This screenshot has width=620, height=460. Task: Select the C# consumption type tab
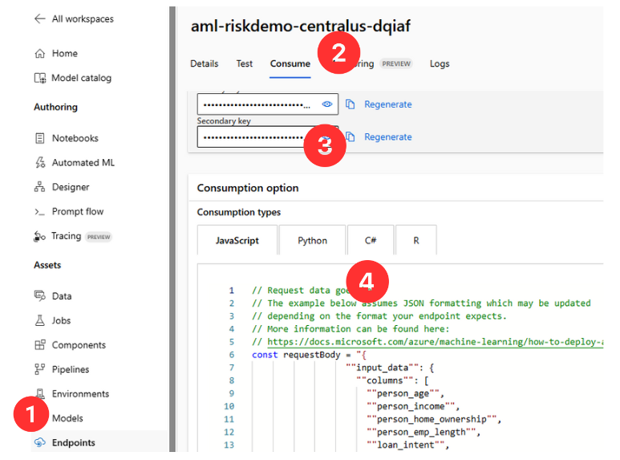[371, 240]
